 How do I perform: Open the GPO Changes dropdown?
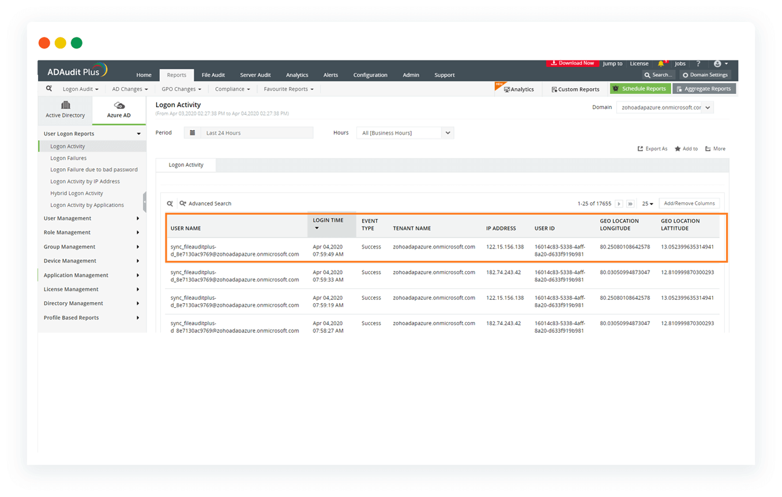tap(182, 89)
